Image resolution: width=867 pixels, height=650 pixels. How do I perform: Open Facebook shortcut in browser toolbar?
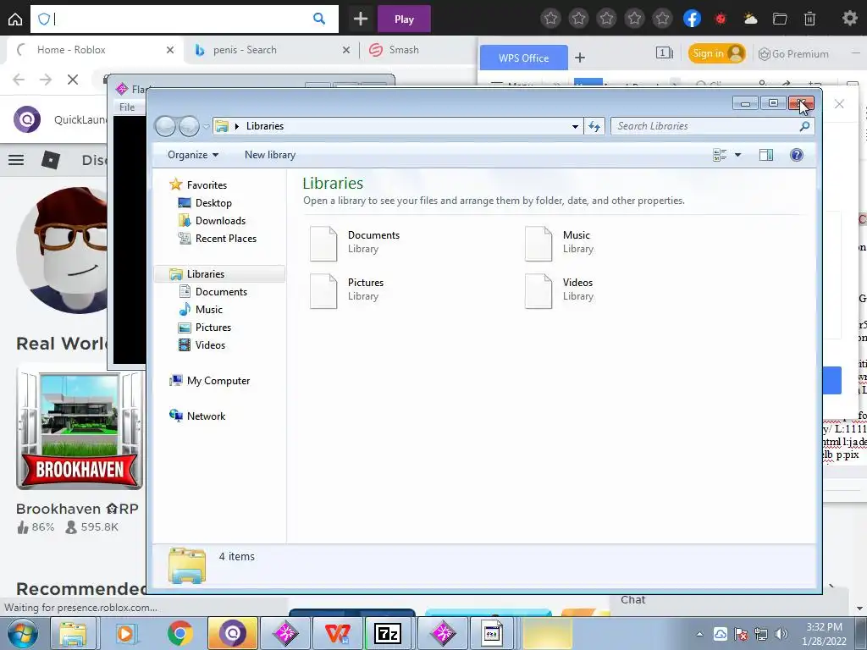coord(692,19)
